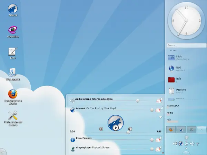
Task: Mute the dragonplayer Playback Stream
Action: click(x=158, y=149)
